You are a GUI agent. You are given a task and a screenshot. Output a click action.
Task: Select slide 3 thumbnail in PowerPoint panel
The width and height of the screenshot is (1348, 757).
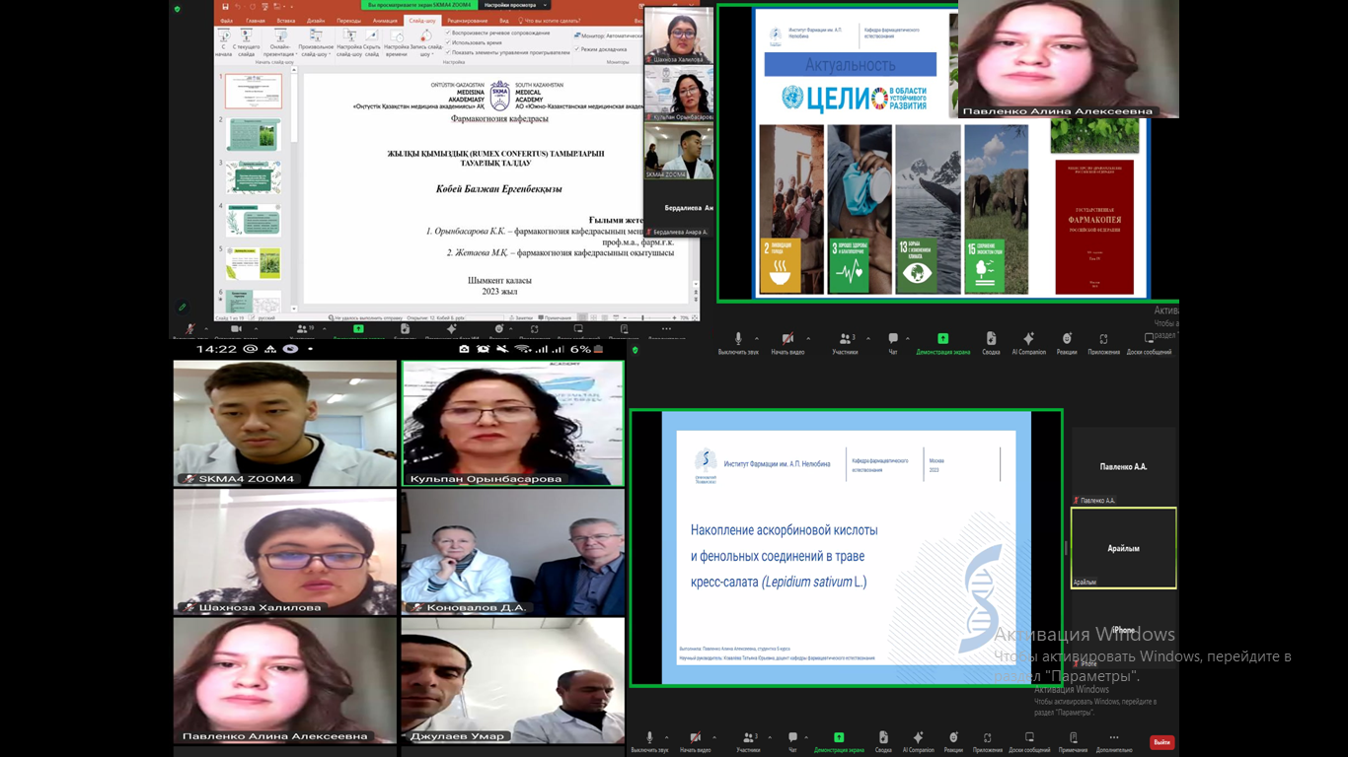(254, 177)
